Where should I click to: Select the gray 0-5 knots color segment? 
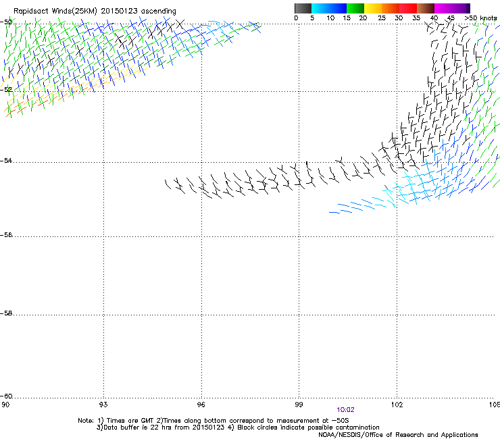tap(303, 8)
